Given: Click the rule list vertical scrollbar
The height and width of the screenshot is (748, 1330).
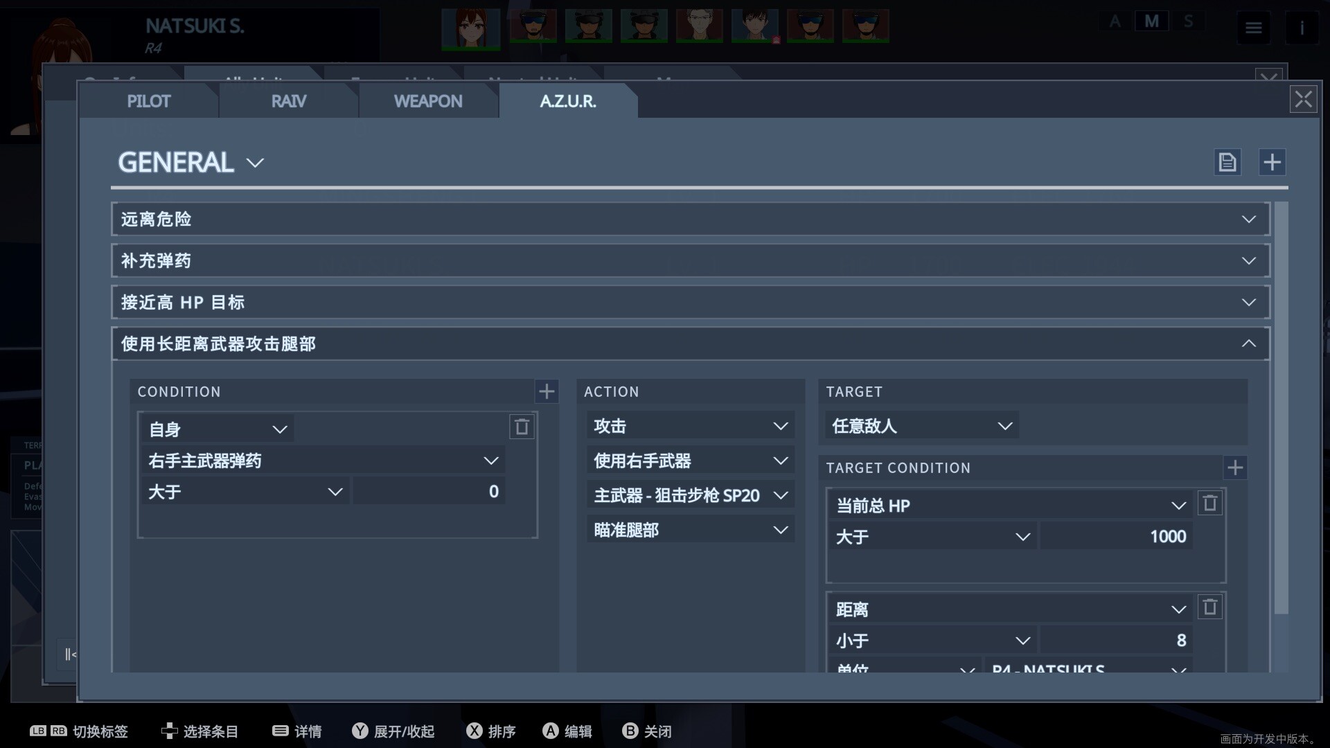Looking at the screenshot, I should click(1281, 409).
